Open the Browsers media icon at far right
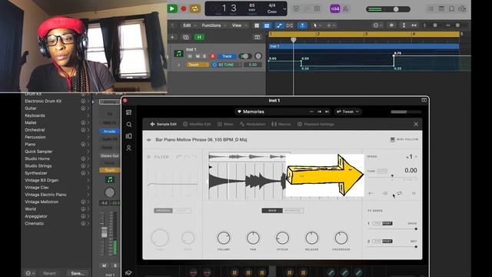Image resolution: width=492 pixels, height=277 pixels. tap(462, 8)
